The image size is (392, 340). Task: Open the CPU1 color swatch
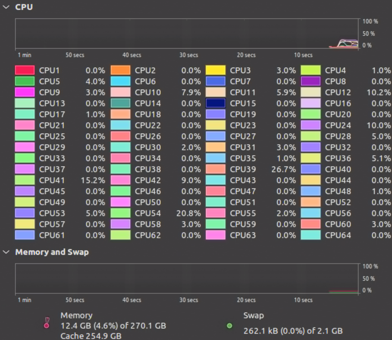pos(25,70)
